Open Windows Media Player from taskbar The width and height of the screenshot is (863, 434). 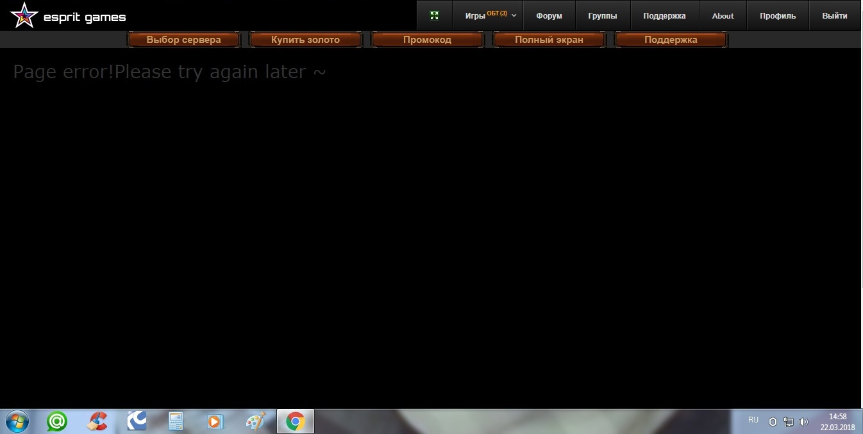click(215, 421)
